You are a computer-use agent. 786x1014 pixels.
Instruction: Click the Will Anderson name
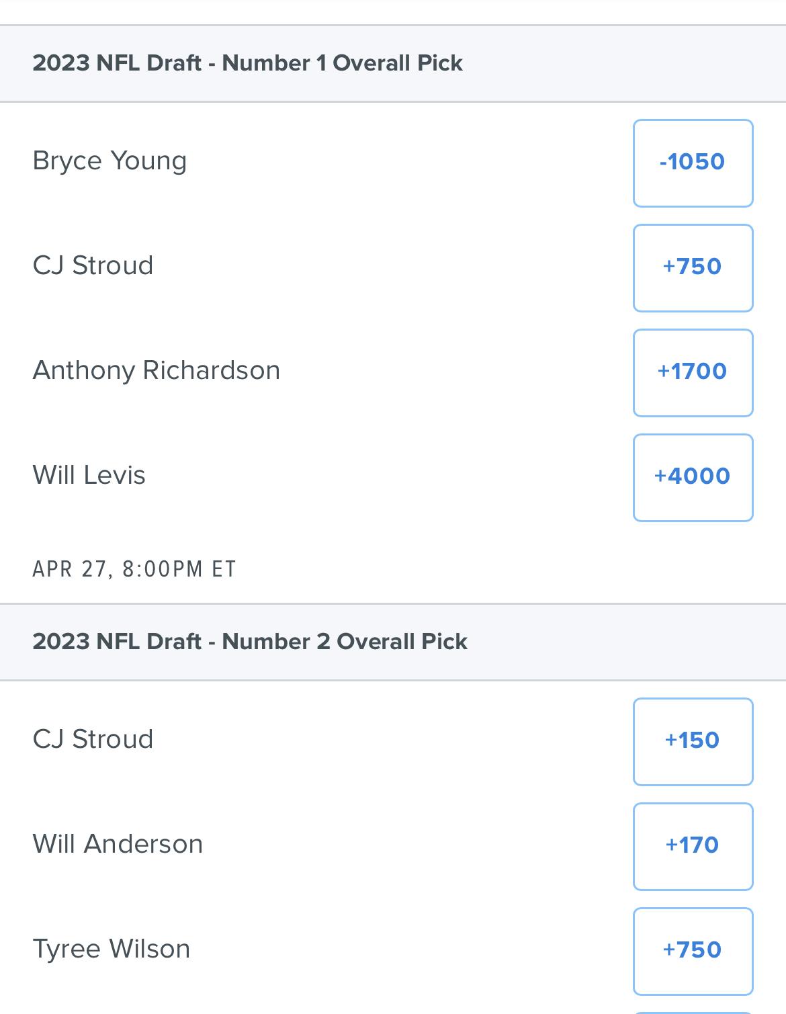pyautogui.click(x=118, y=845)
